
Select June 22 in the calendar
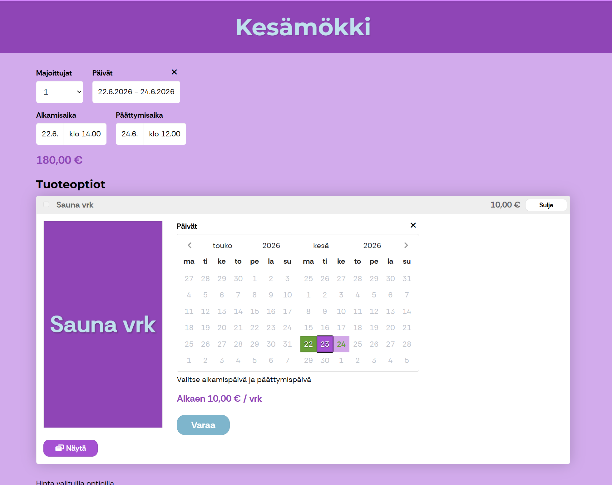[308, 344]
